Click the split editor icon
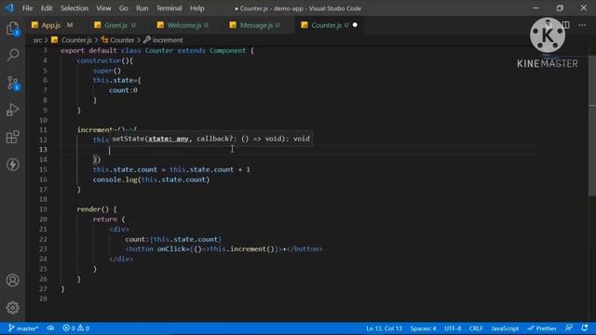Image resolution: width=596 pixels, height=335 pixels. [566, 25]
